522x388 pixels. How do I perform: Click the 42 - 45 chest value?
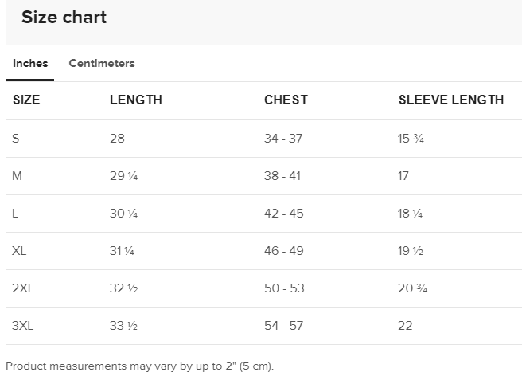click(284, 214)
